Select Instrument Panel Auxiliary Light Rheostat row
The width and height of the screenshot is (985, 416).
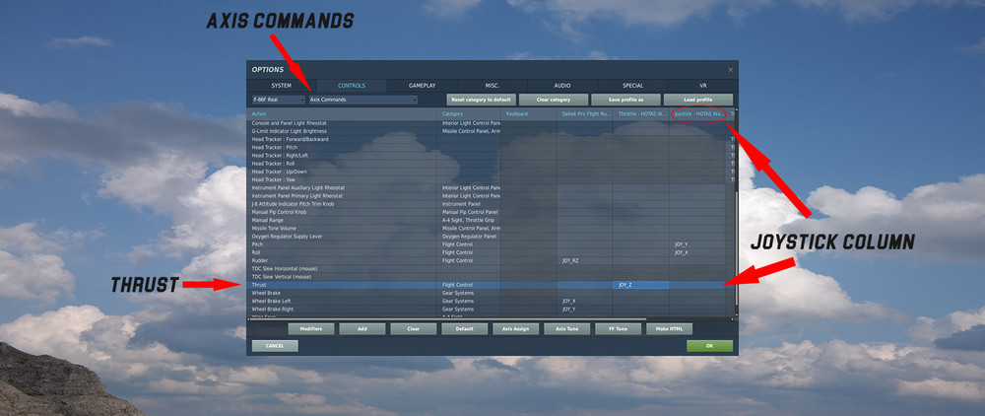click(490, 188)
